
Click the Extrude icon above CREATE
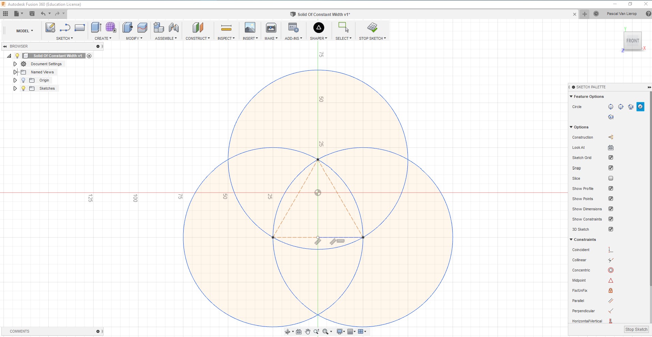point(96,28)
